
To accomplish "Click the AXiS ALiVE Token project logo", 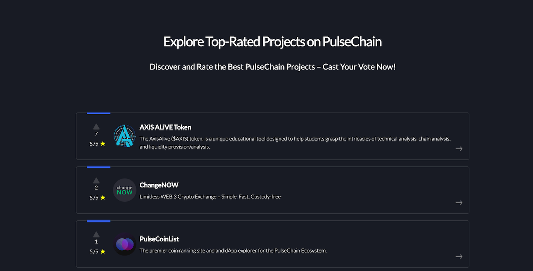I will [124, 135].
